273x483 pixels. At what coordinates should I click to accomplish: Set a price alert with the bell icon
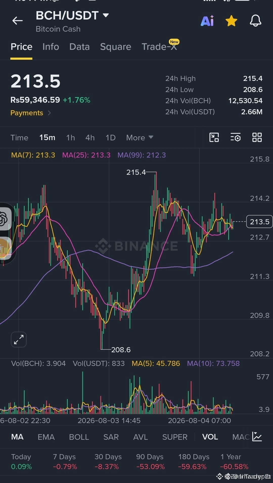[256, 20]
